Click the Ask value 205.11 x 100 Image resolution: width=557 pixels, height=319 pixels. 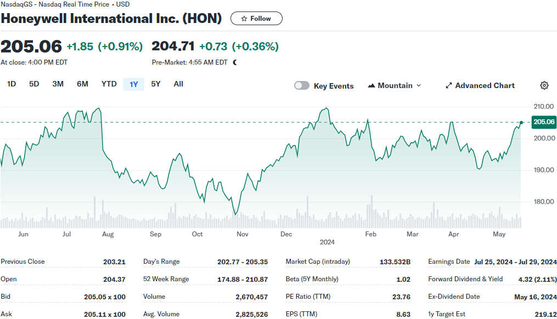pyautogui.click(x=105, y=315)
